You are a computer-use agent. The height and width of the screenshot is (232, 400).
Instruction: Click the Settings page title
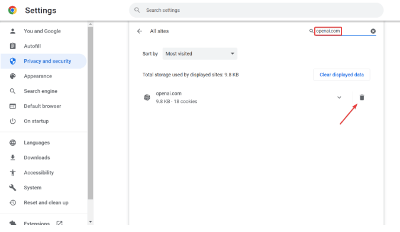point(41,10)
